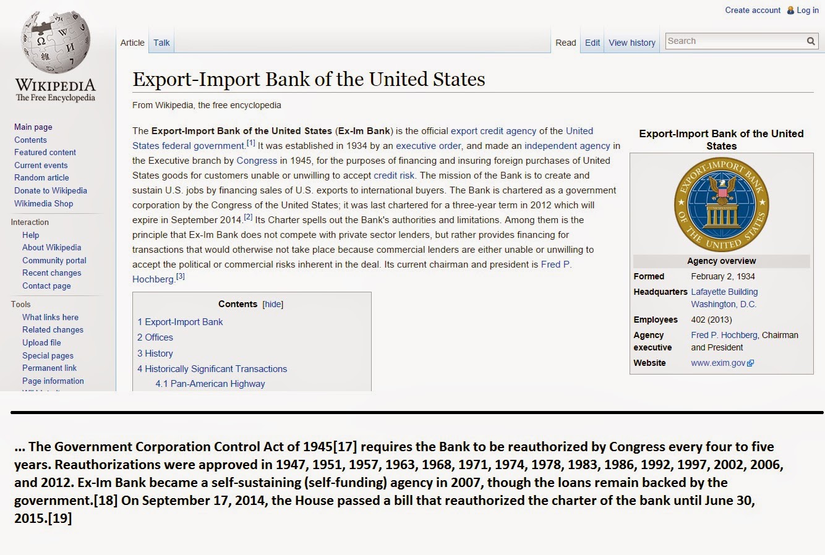Follow the export credit agency link
The image size is (825, 555).
[x=494, y=131]
